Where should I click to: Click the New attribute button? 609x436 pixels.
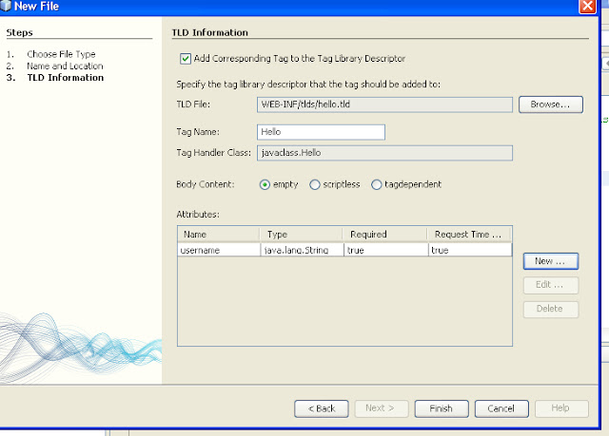click(x=550, y=261)
